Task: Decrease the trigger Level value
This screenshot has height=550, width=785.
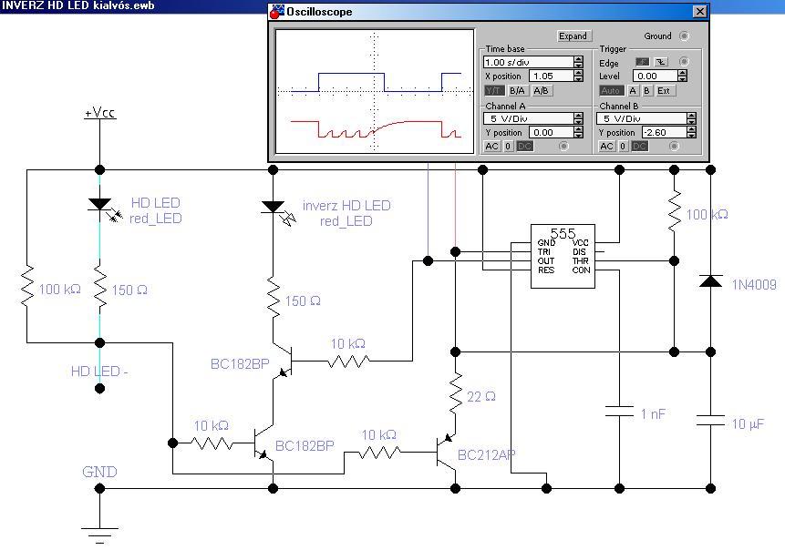Action: (x=682, y=79)
